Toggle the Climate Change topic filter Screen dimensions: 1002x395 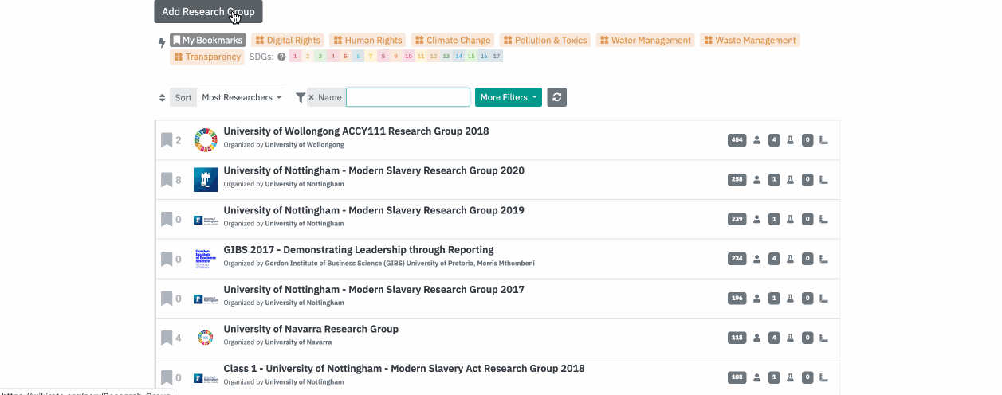pyautogui.click(x=453, y=40)
